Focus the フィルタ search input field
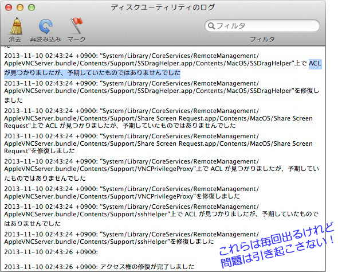338x272 pixels. 262,26
